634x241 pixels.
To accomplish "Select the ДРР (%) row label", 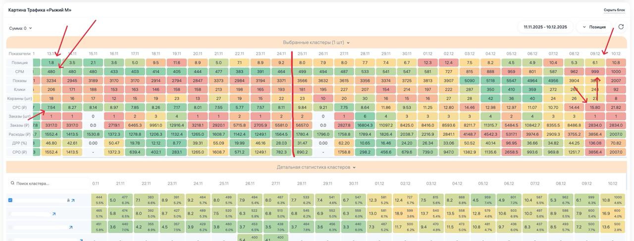I will [19, 143].
